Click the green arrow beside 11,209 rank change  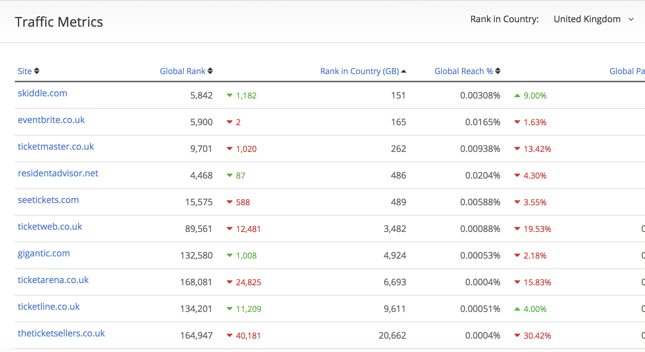click(x=229, y=309)
